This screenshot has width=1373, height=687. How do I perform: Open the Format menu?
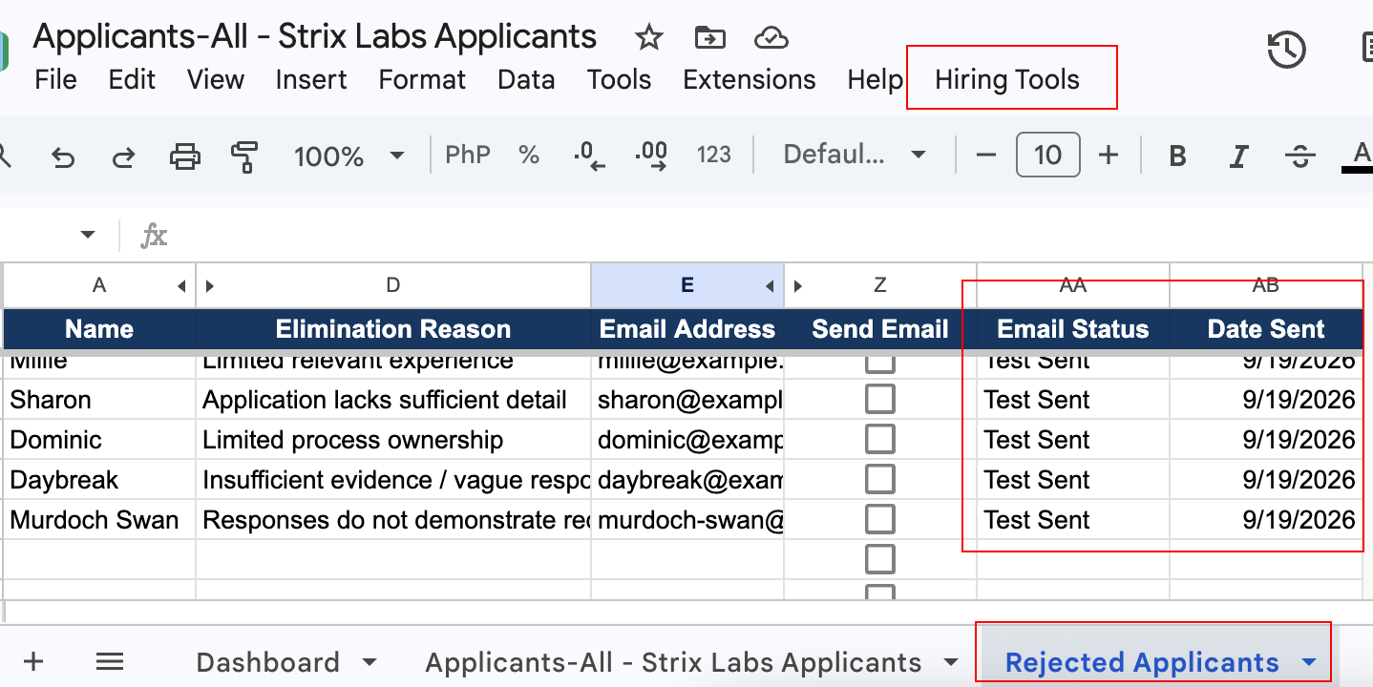[422, 79]
